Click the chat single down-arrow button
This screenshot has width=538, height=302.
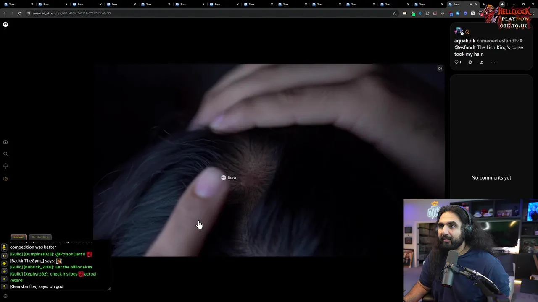pos(4,279)
